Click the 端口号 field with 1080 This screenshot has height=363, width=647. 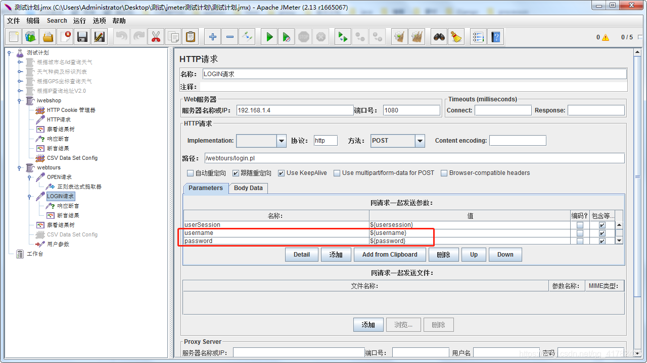pyautogui.click(x=411, y=110)
